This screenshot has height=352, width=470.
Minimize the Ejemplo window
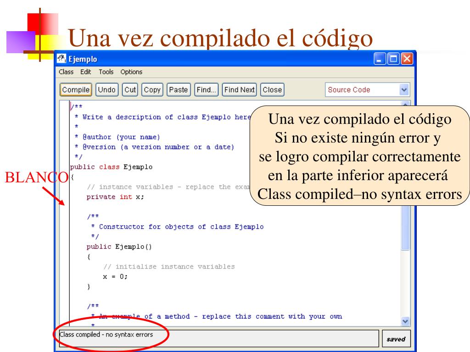379,59
